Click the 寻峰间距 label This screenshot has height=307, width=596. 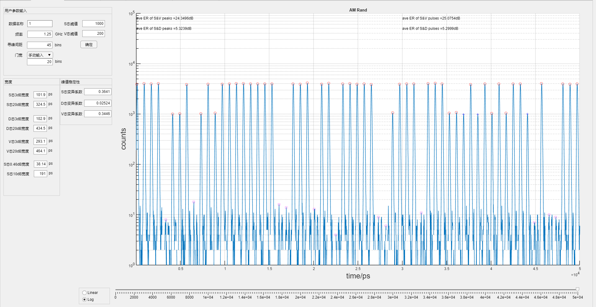click(x=15, y=45)
